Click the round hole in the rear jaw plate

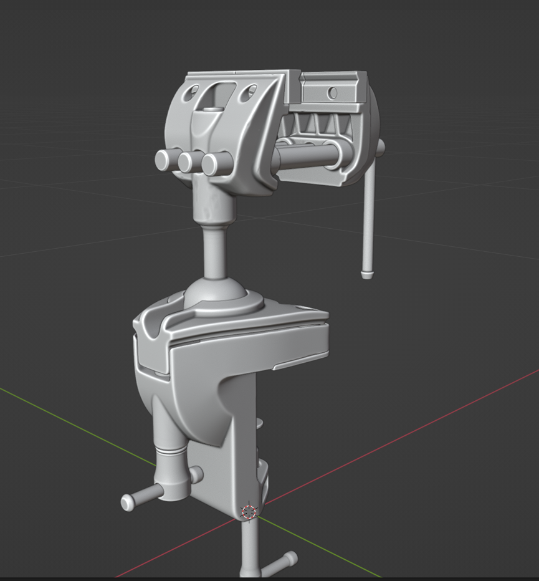pyautogui.click(x=332, y=93)
